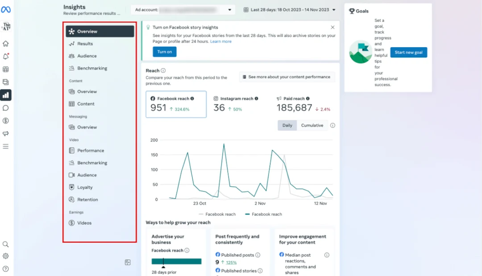The image size is (482, 276).
Task: Open the notifications bell
Action: click(x=5, y=57)
